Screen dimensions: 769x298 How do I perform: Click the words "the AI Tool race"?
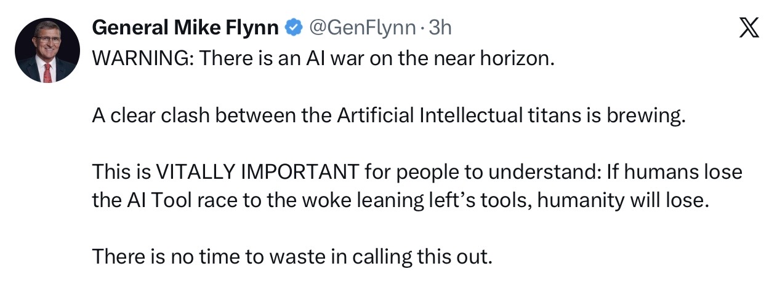(x=159, y=200)
